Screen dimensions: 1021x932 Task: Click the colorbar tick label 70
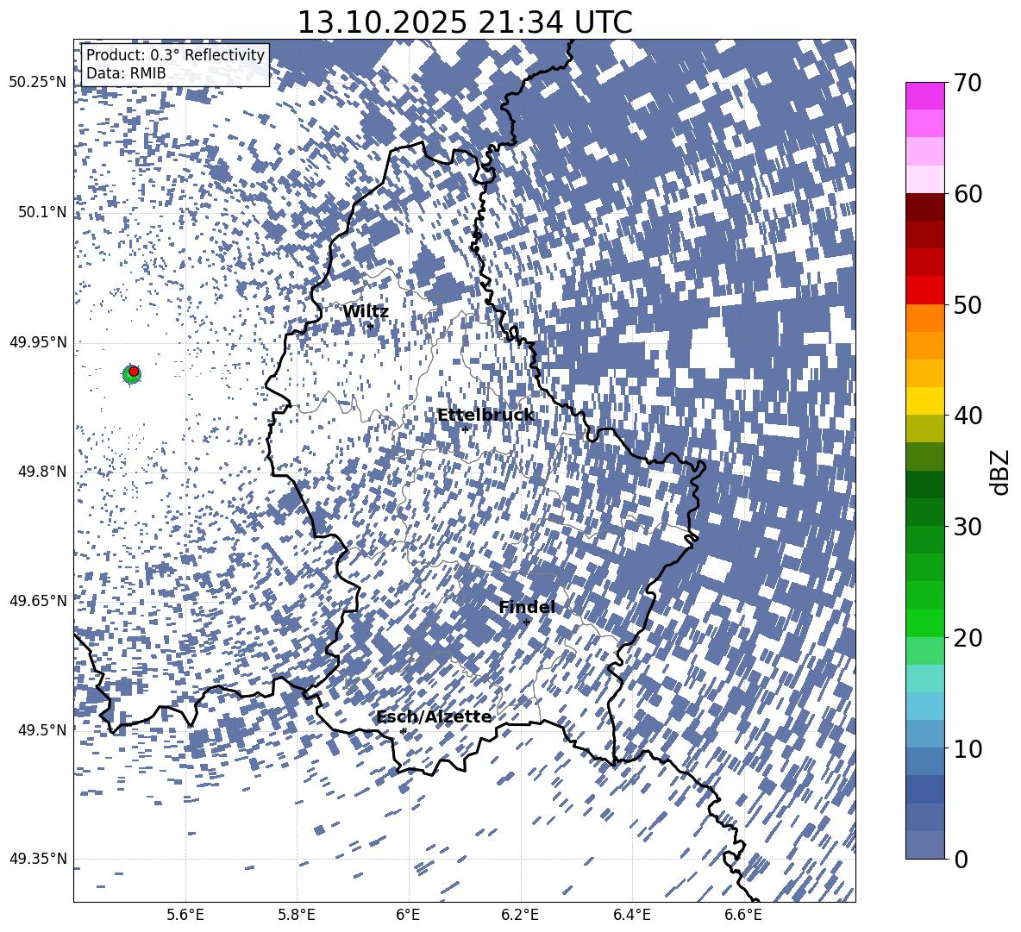968,83
